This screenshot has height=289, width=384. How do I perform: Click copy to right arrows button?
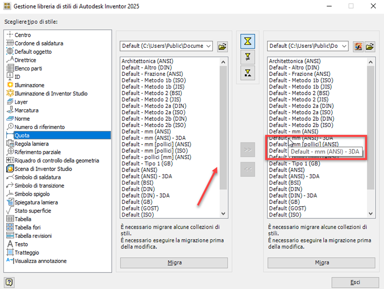click(248, 149)
